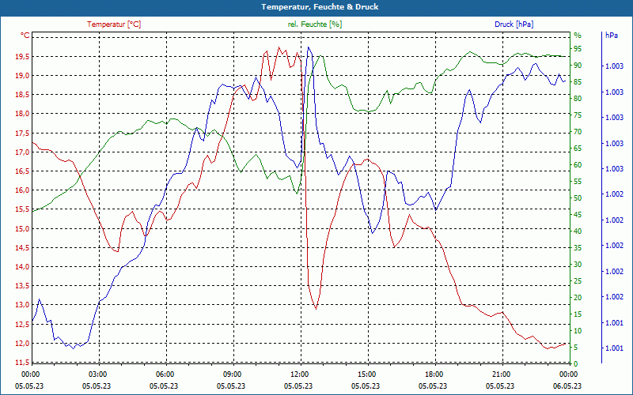Click '18,0' on the temperature axis

pos(22,114)
